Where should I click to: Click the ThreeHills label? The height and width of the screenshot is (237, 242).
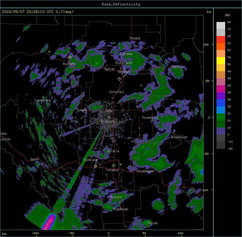click(x=150, y=118)
